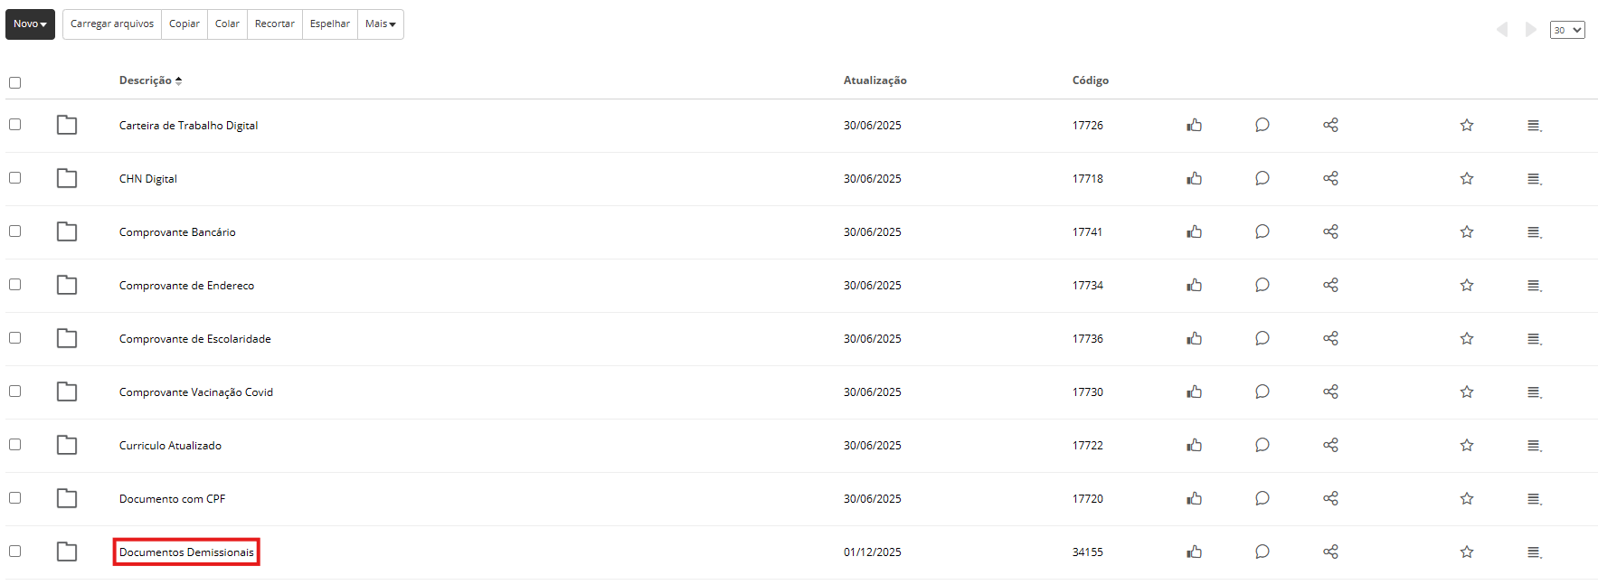Image resolution: width=1598 pixels, height=585 pixels.
Task: Star the Documentos Demissionais folder
Action: point(1467,552)
